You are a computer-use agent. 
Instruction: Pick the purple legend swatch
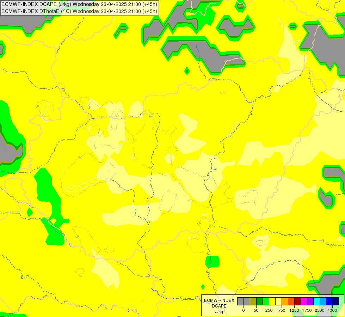click(310, 301)
